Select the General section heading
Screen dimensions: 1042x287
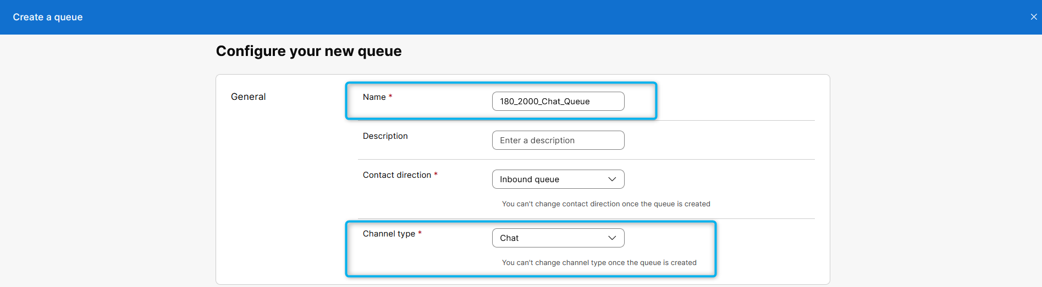click(x=248, y=97)
